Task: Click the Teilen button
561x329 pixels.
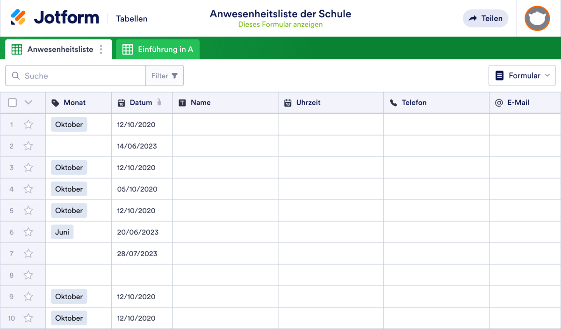Action: tap(485, 18)
